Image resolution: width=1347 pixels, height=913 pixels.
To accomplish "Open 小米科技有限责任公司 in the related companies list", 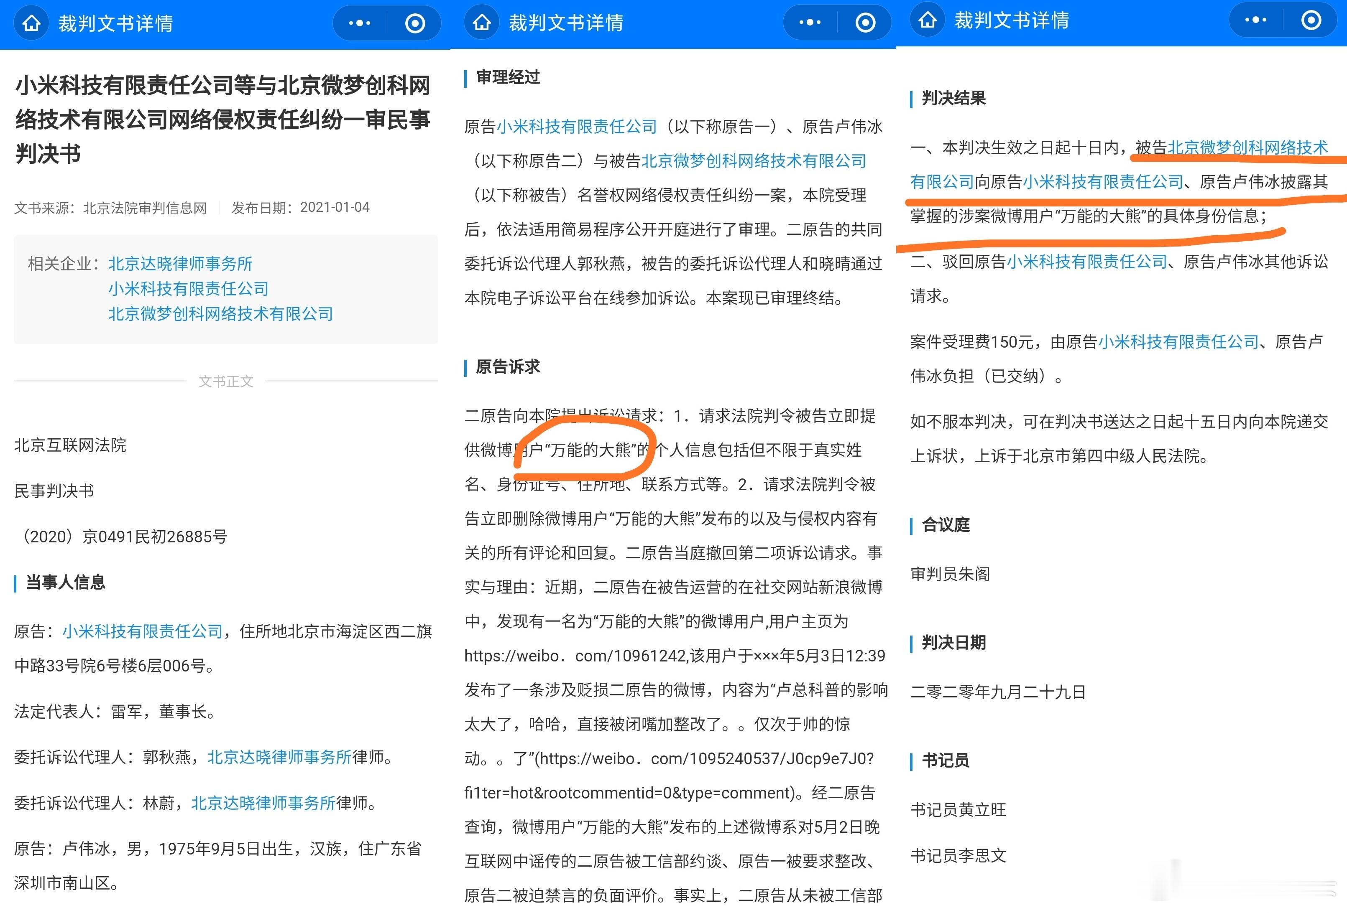I will point(188,289).
